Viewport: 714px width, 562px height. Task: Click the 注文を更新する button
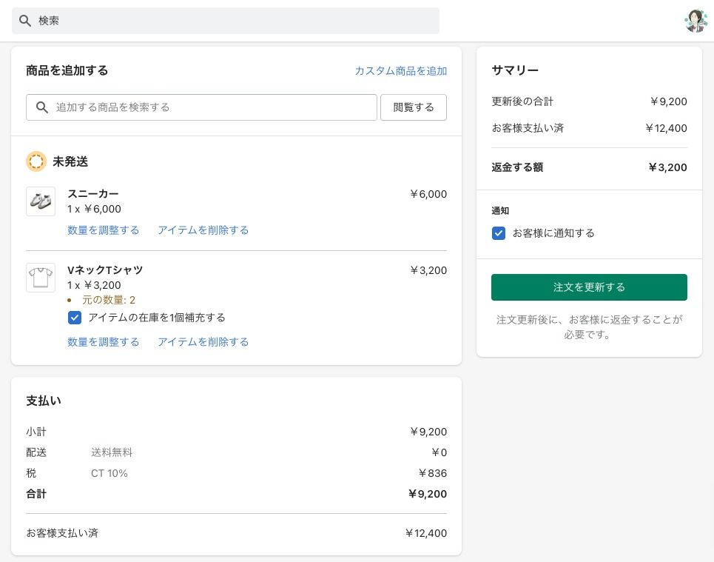589,287
